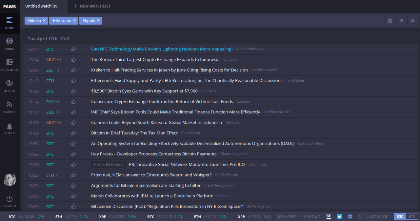Select the Untitled watchlist tab
Viewport: 420px width, 221px height.
click(x=41, y=6)
